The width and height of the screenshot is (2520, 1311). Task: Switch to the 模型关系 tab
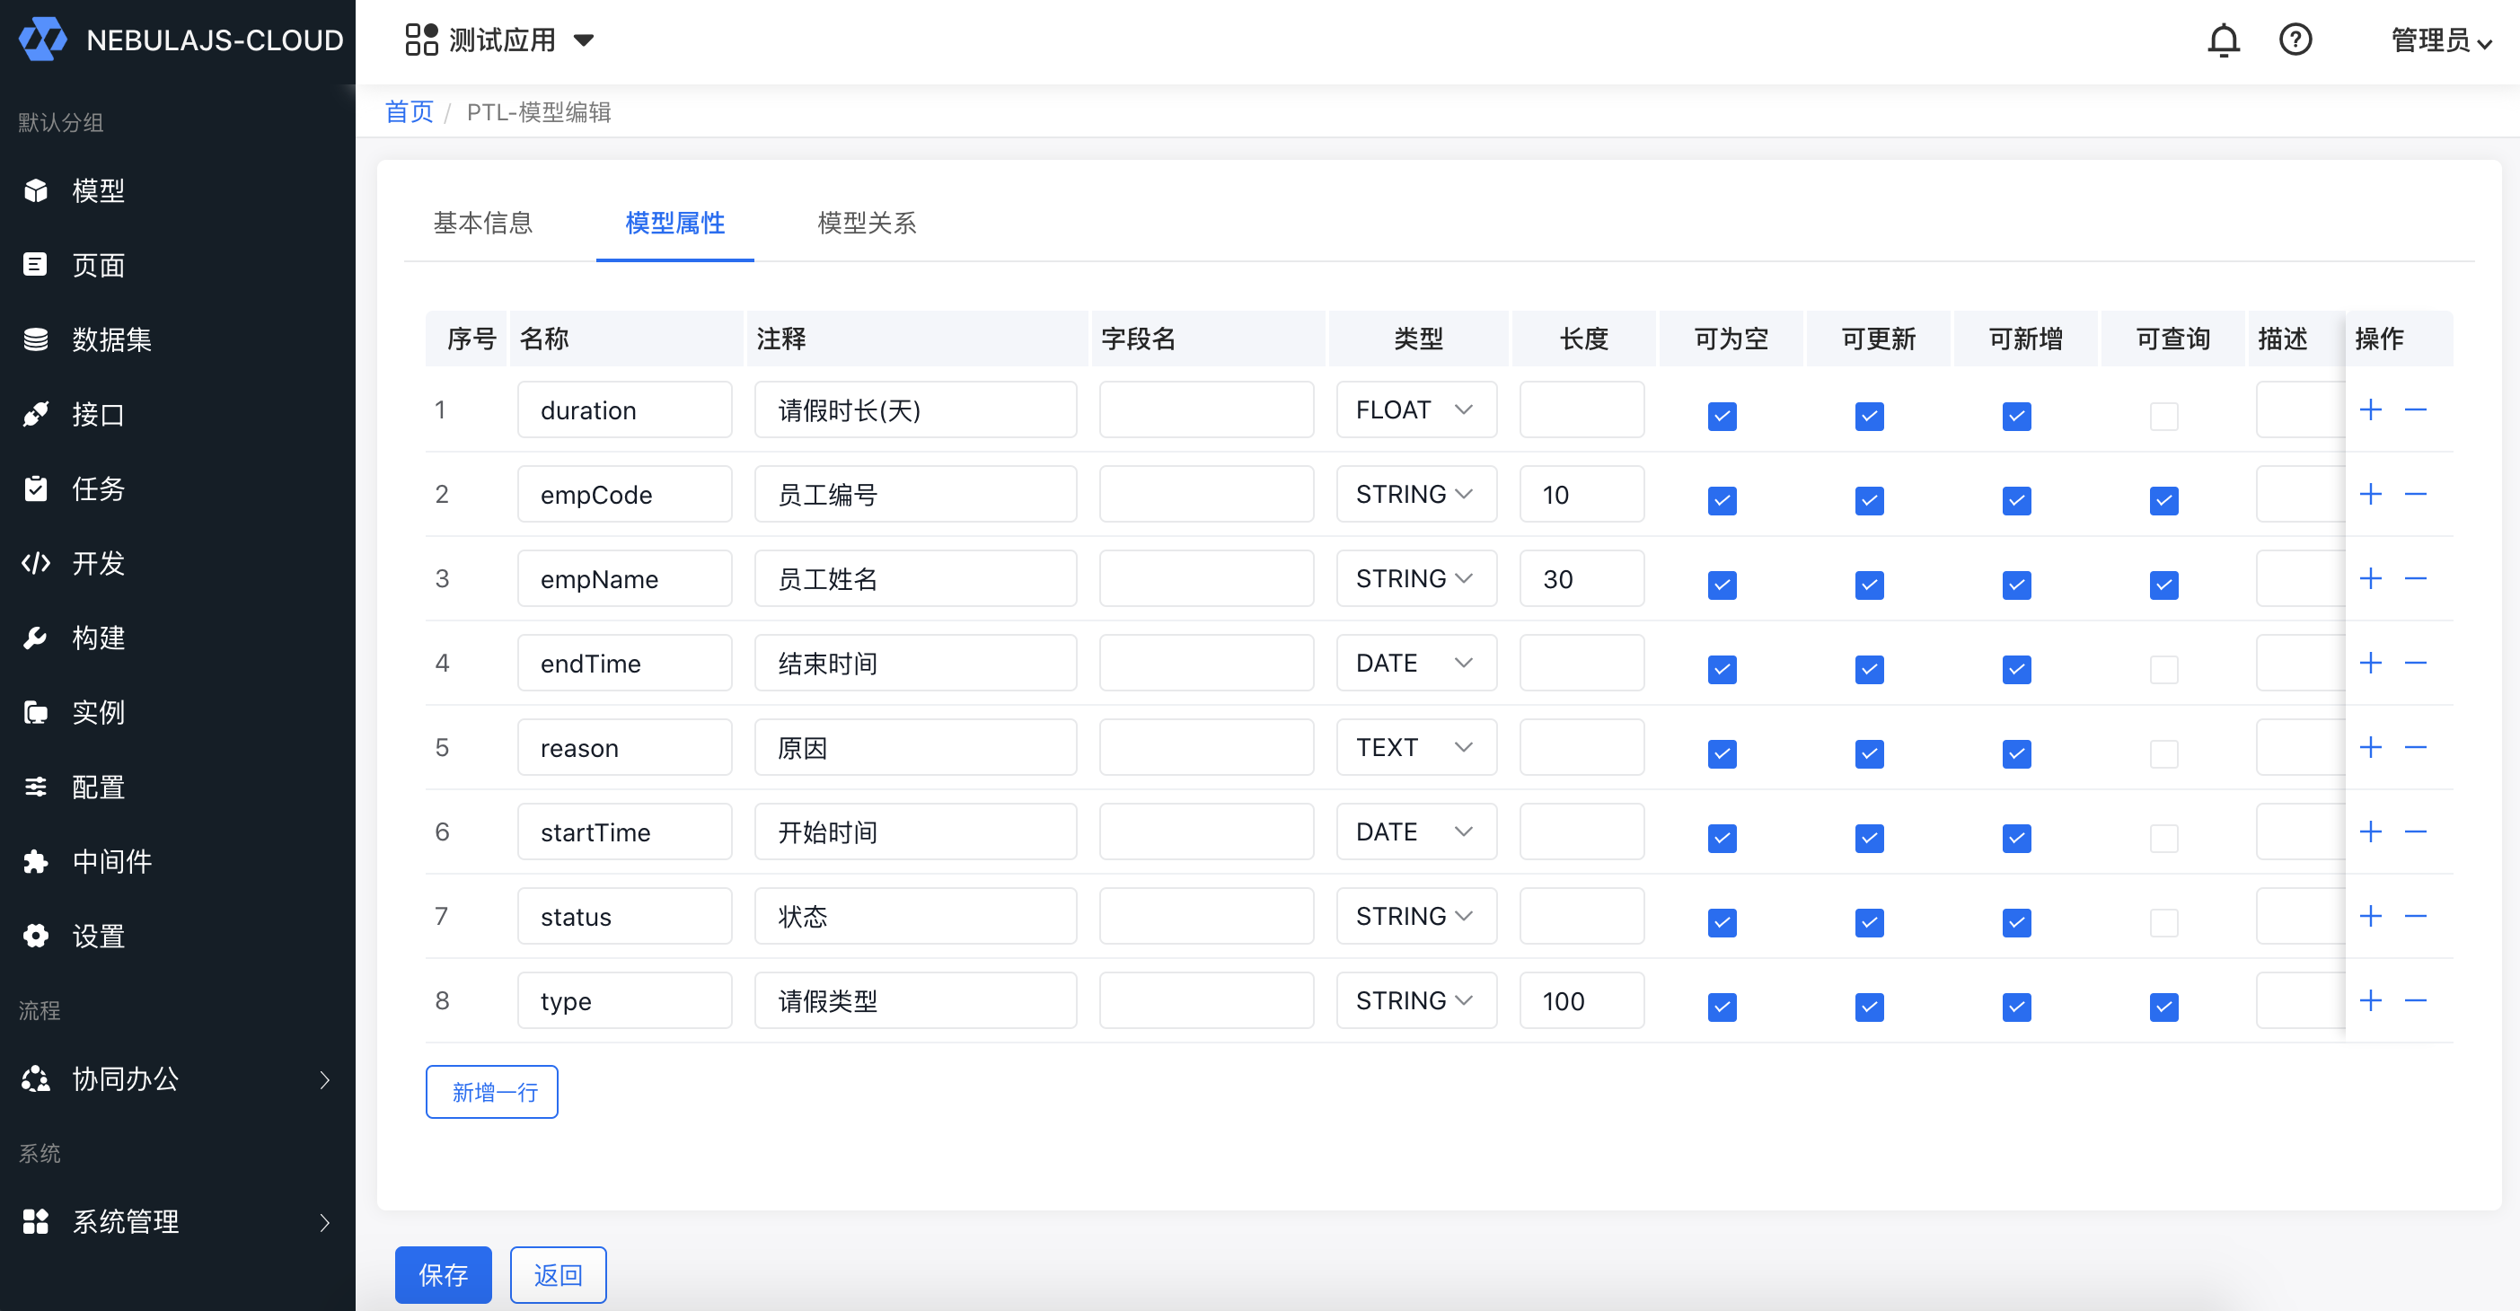pos(866,223)
